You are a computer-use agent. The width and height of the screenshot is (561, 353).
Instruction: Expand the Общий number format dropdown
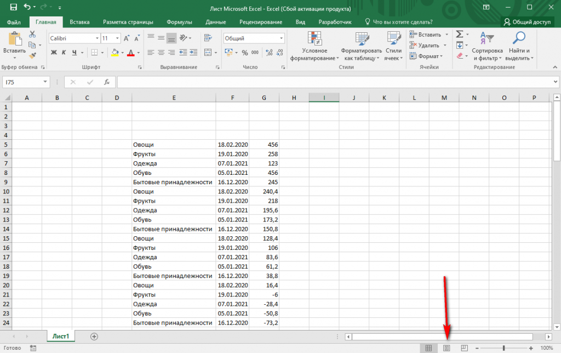[282, 38]
